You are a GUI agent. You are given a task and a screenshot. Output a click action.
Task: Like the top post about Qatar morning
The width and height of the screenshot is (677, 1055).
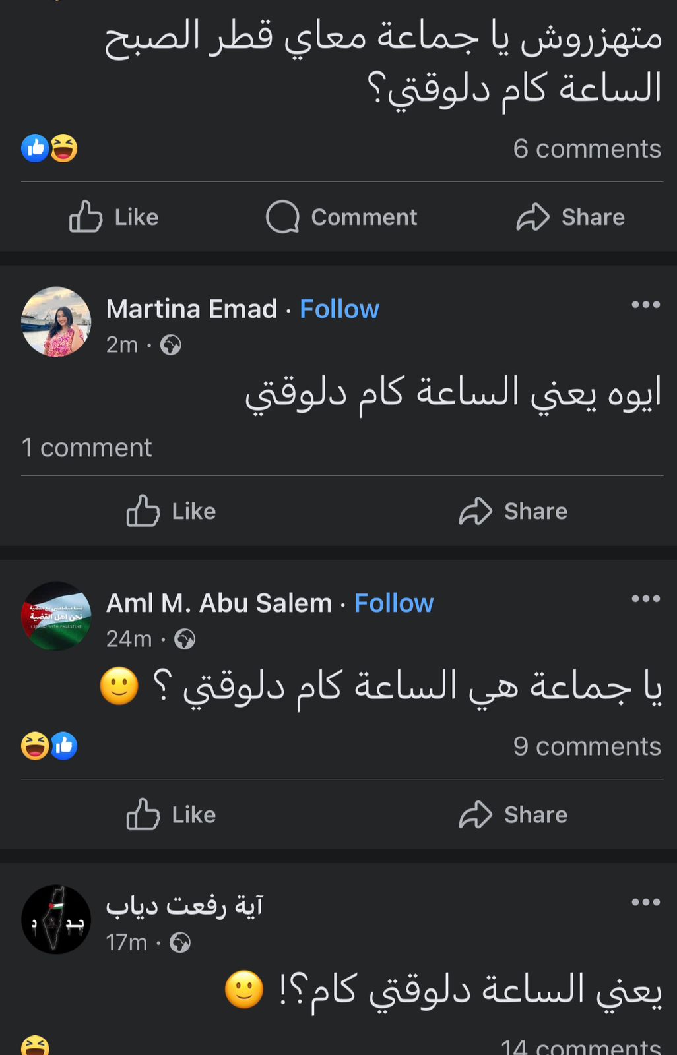[x=114, y=217]
